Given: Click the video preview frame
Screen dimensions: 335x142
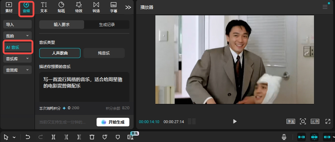Looking at the screenshot, I should point(234,59).
